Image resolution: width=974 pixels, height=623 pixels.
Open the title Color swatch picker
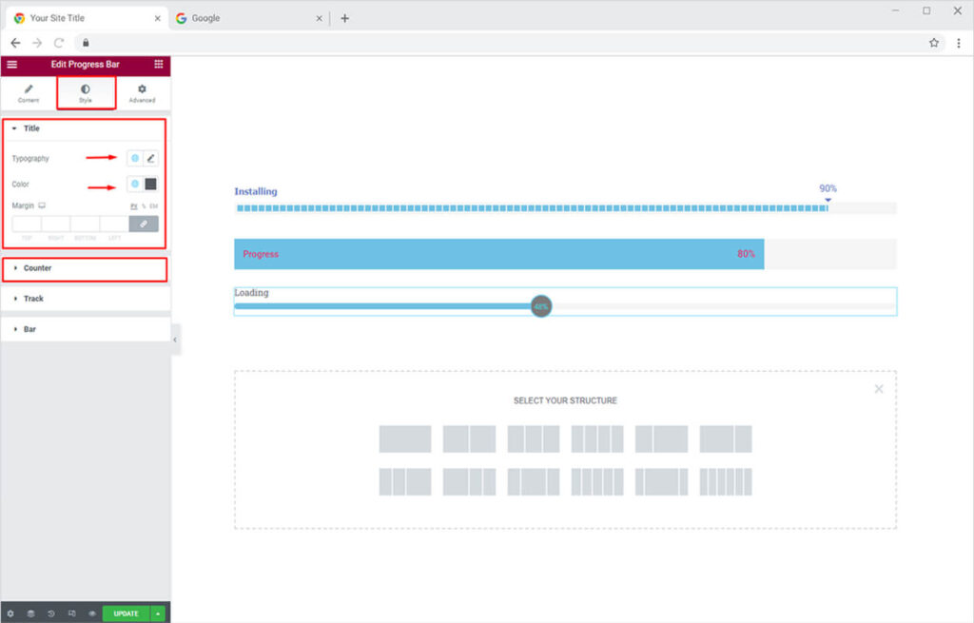150,184
